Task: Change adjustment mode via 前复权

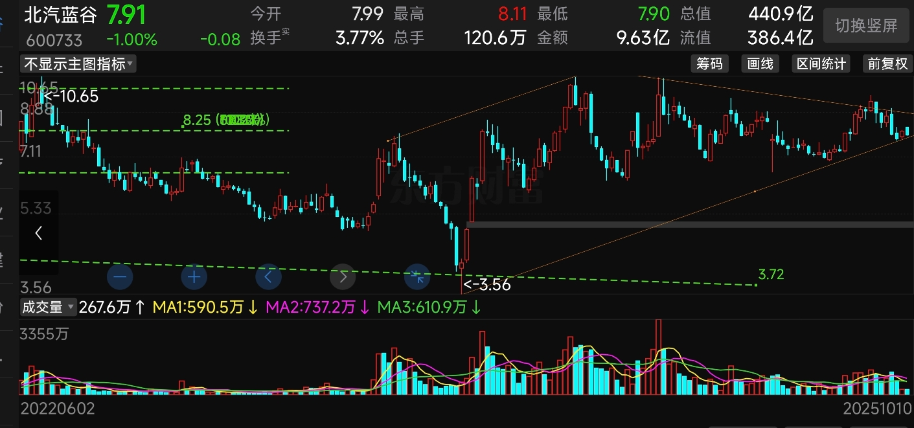Action: pyautogui.click(x=887, y=63)
